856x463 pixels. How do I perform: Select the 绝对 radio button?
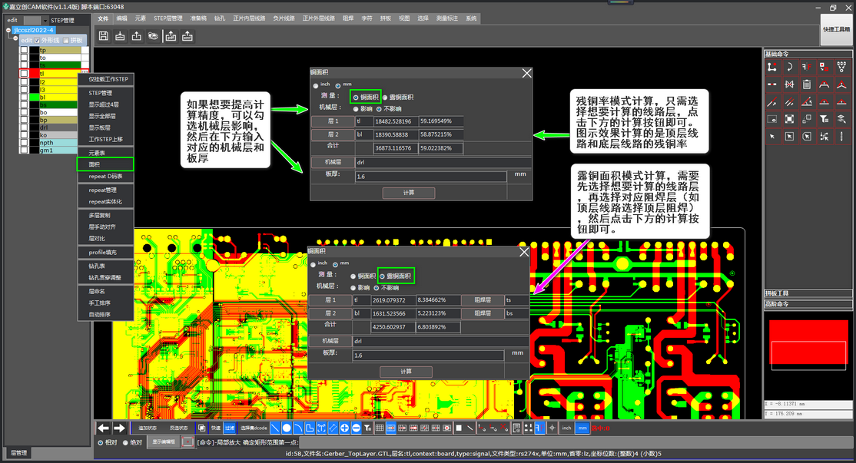tap(124, 442)
